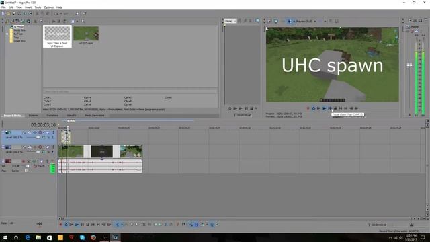
Task: Toggle Loop Playback in the timeline transport
Action: tap(67, 225)
